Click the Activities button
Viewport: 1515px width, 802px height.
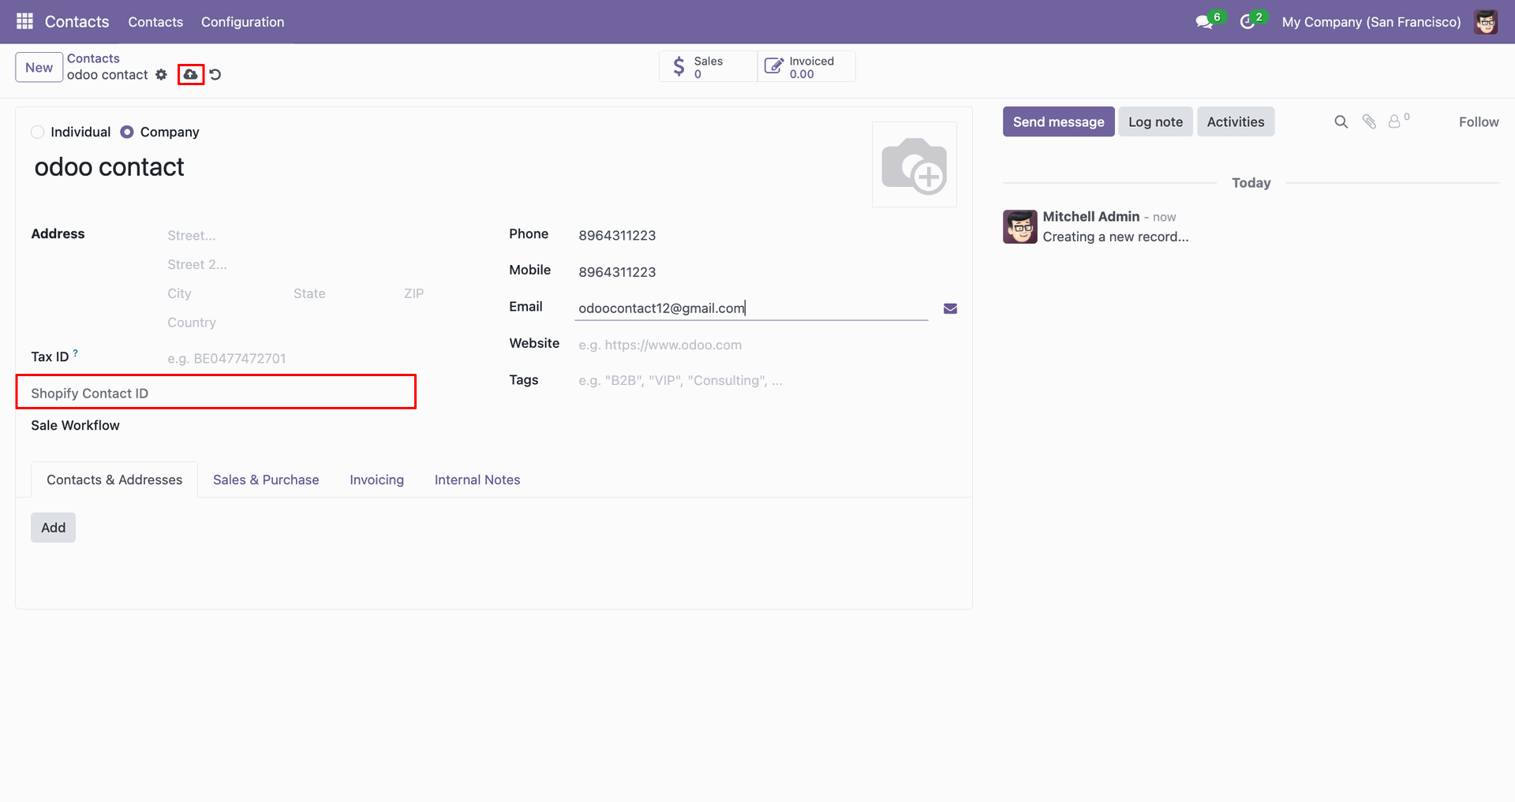1235,121
